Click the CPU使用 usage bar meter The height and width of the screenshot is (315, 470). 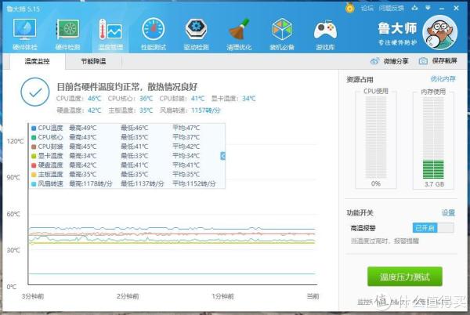pyautogui.click(x=376, y=137)
